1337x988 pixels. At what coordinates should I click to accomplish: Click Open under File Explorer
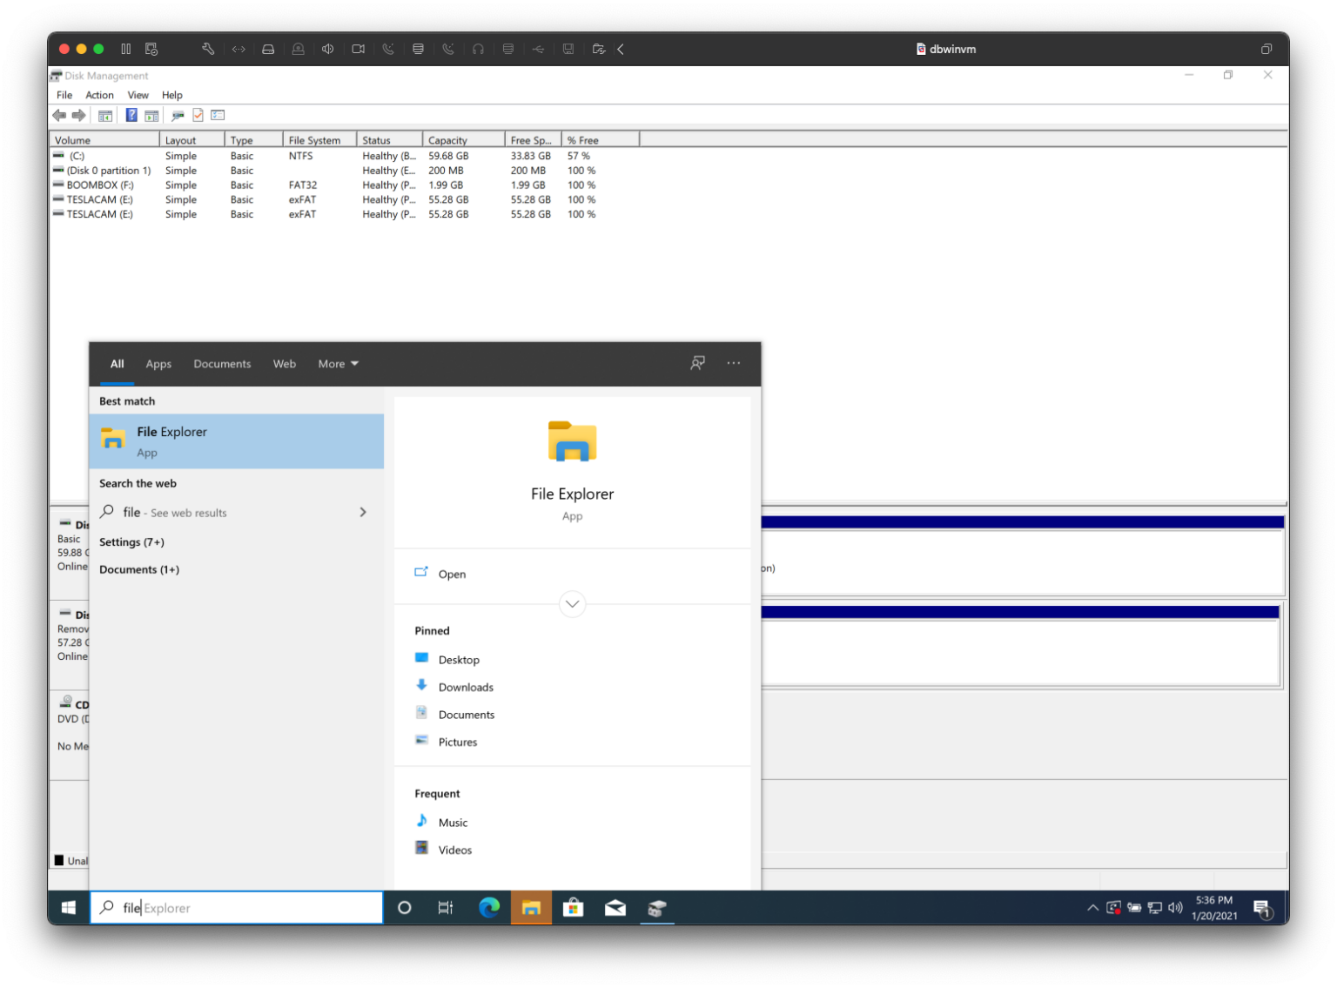452,574
